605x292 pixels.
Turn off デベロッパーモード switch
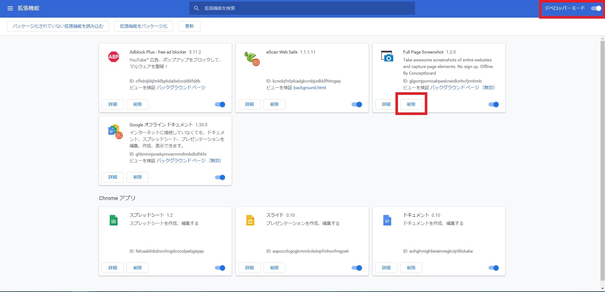click(596, 9)
